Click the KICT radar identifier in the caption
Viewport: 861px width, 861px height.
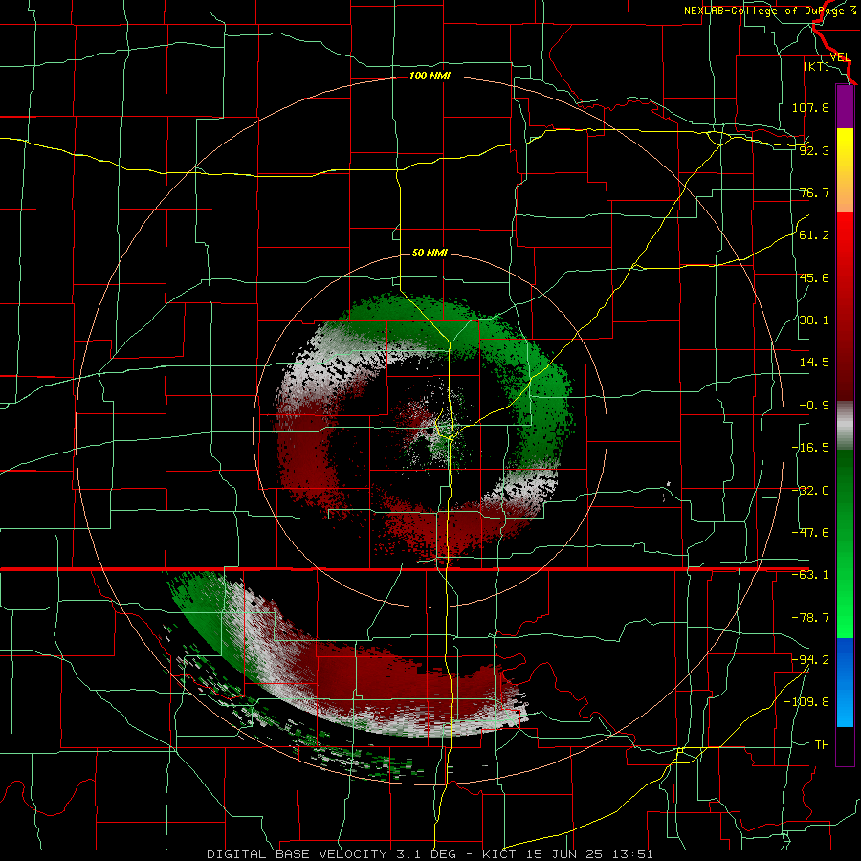[x=497, y=854]
